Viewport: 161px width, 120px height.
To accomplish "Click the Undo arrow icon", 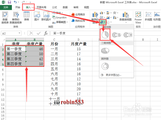I will point(15,2).
